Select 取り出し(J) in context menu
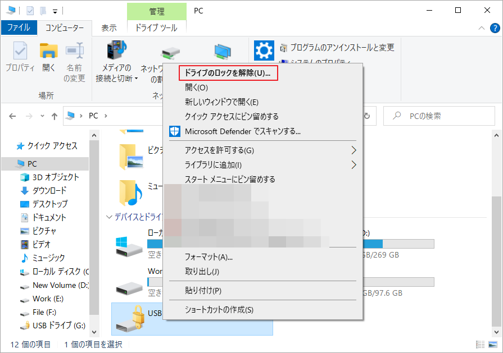Viewport: 503px width, 353px height. 202,272
